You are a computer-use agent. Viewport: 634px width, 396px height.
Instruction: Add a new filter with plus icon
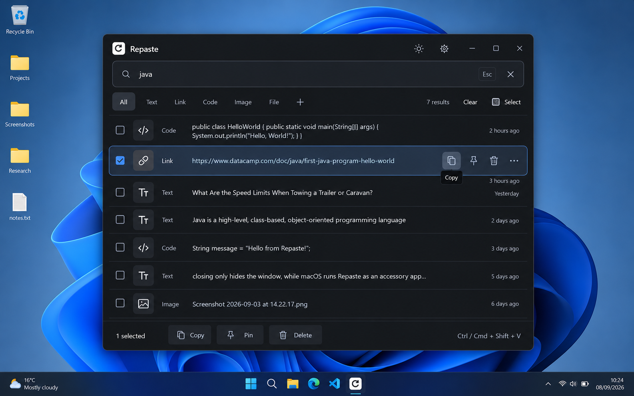(x=300, y=102)
